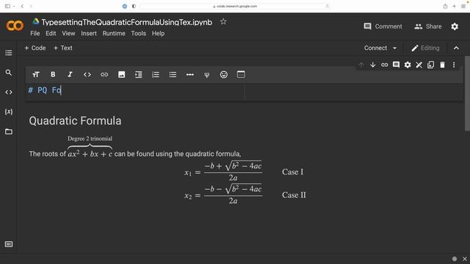The height and width of the screenshot is (264, 470).
Task: Add a new Code cell
Action: pos(35,48)
